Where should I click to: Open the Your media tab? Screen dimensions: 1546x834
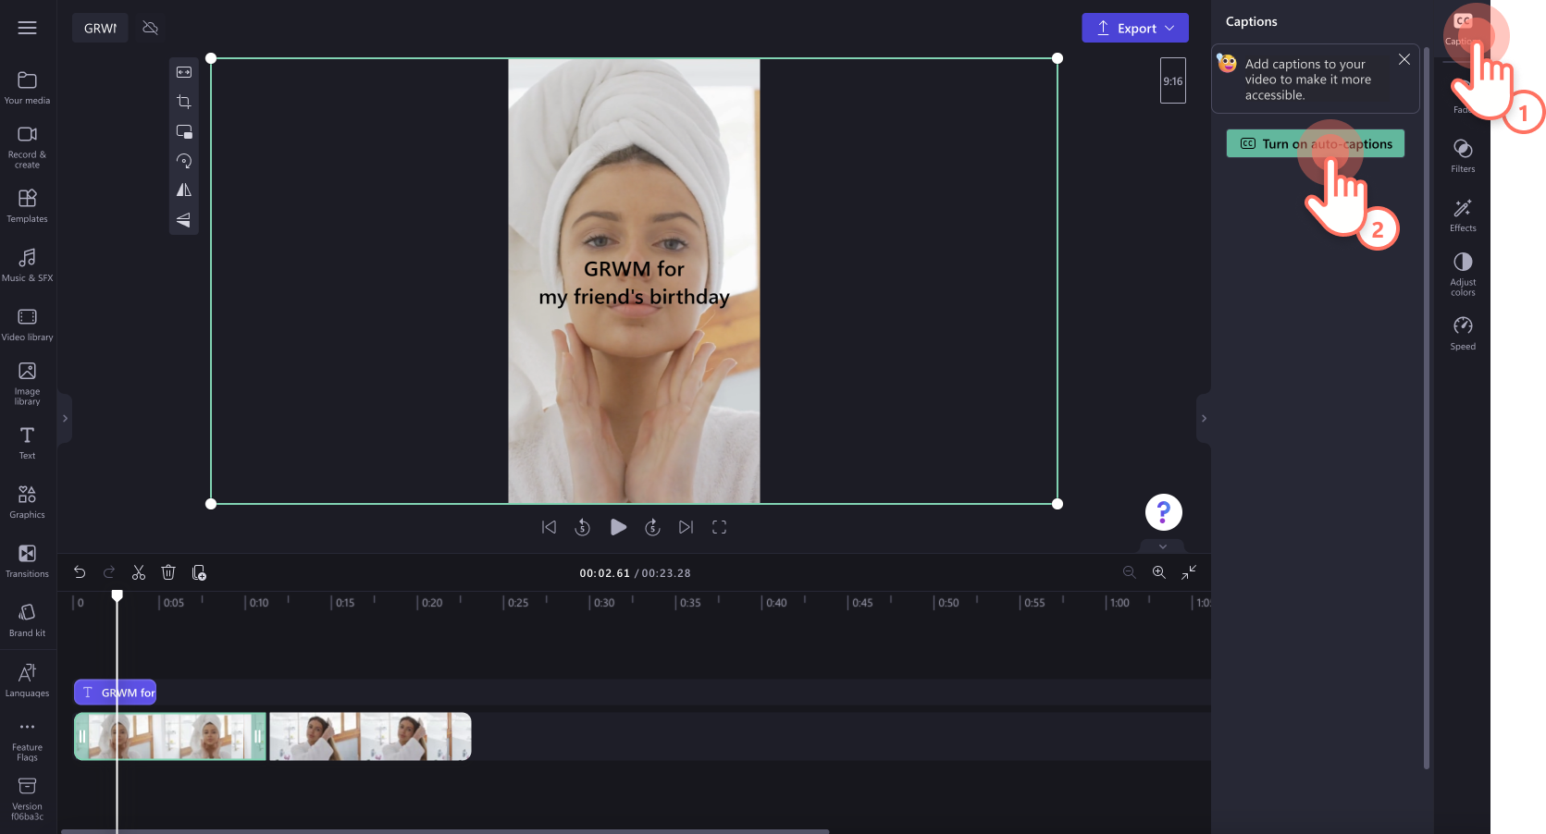pyautogui.click(x=28, y=88)
